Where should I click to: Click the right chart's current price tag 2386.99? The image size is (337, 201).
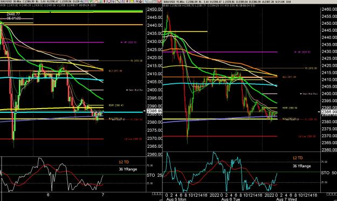pos(329,112)
